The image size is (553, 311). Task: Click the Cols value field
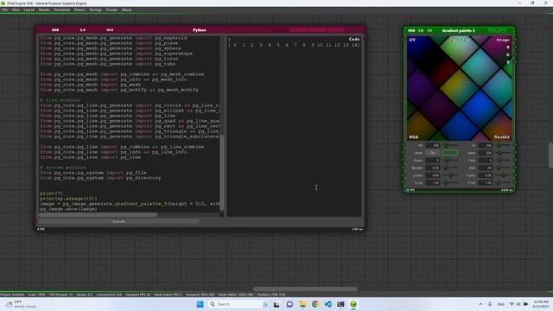click(x=486, y=161)
